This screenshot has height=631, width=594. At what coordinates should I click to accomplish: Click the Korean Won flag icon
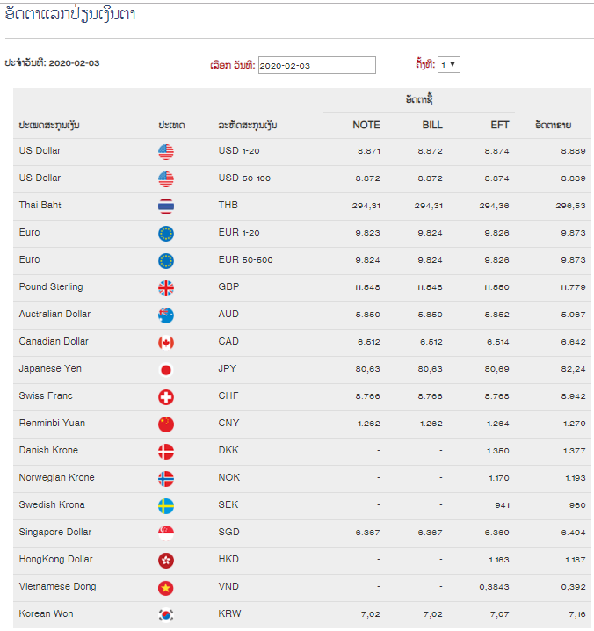coord(166,615)
